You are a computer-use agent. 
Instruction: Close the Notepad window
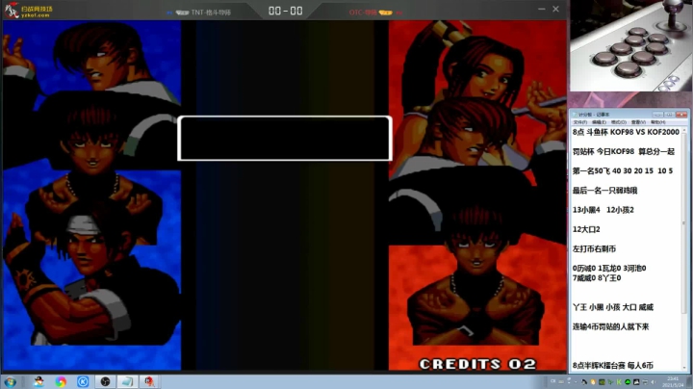pyautogui.click(x=681, y=115)
